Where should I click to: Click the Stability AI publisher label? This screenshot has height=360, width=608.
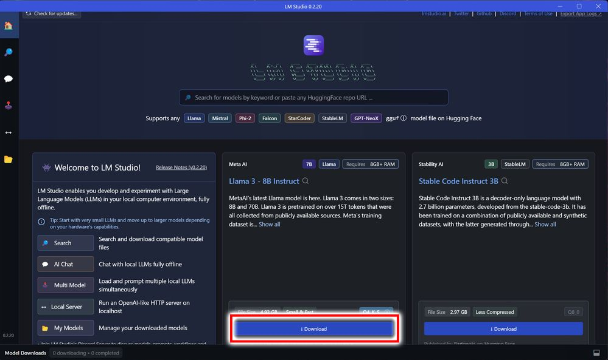coord(431,164)
